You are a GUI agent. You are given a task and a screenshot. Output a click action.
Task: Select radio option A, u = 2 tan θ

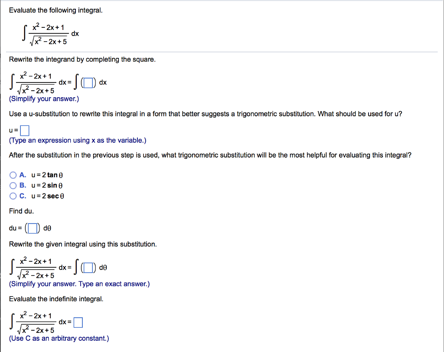click(x=13, y=174)
